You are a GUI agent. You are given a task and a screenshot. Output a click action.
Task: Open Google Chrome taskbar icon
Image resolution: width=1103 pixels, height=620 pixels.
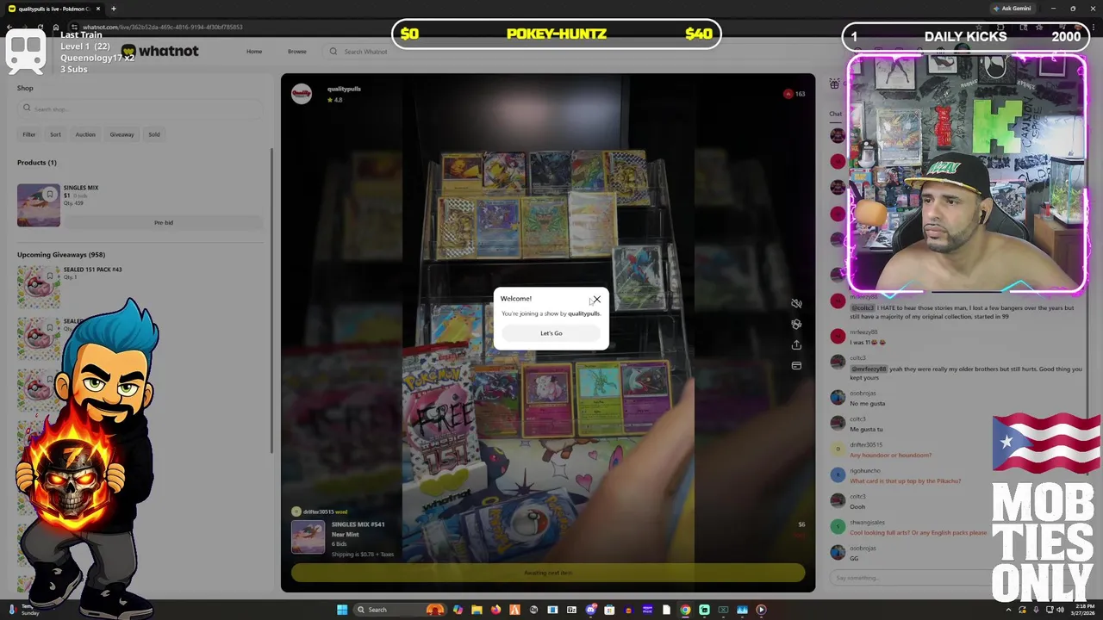[685, 610]
